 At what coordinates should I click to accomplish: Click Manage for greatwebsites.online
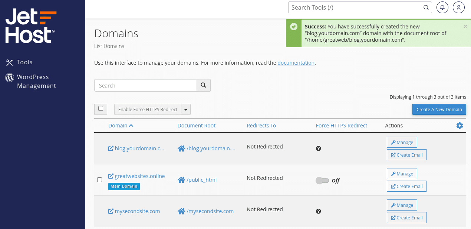pyautogui.click(x=402, y=174)
